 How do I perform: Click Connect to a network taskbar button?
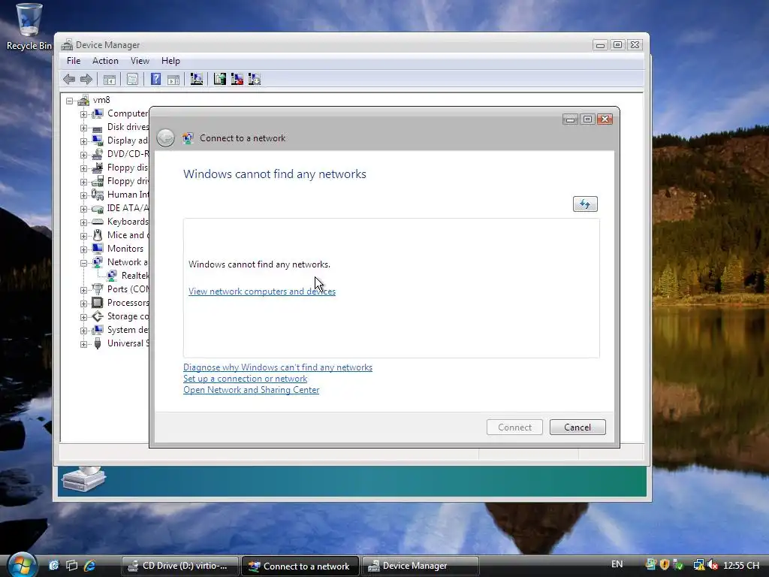coord(300,566)
